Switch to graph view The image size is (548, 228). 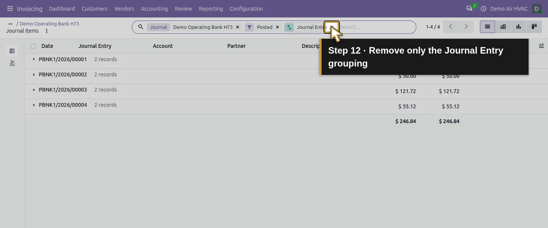(519, 27)
